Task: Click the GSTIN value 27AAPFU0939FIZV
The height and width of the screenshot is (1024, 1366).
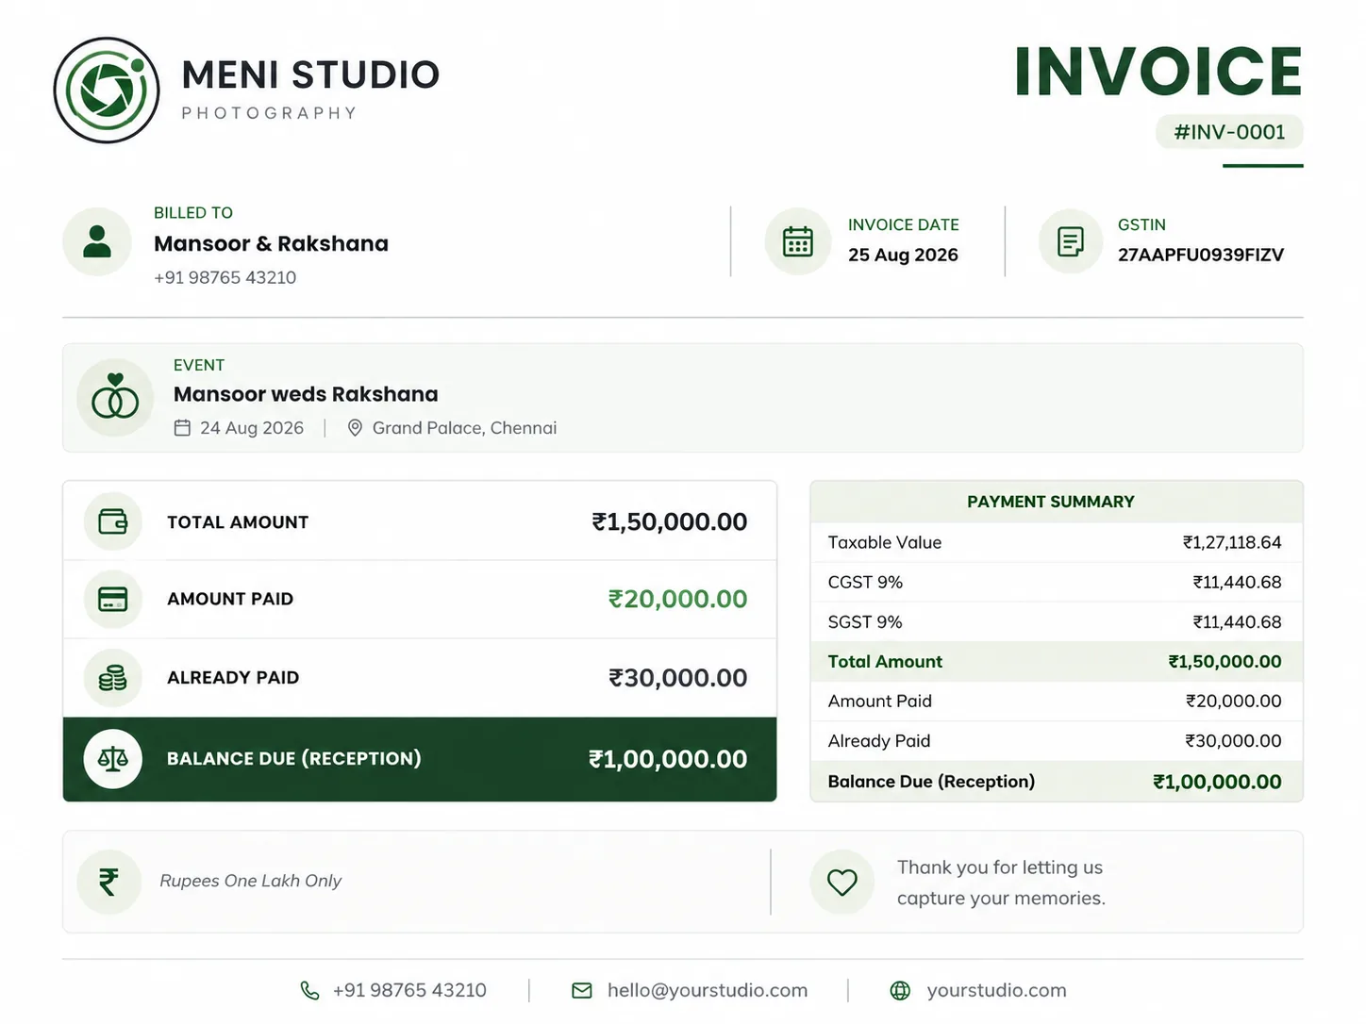Action: pos(1201,255)
